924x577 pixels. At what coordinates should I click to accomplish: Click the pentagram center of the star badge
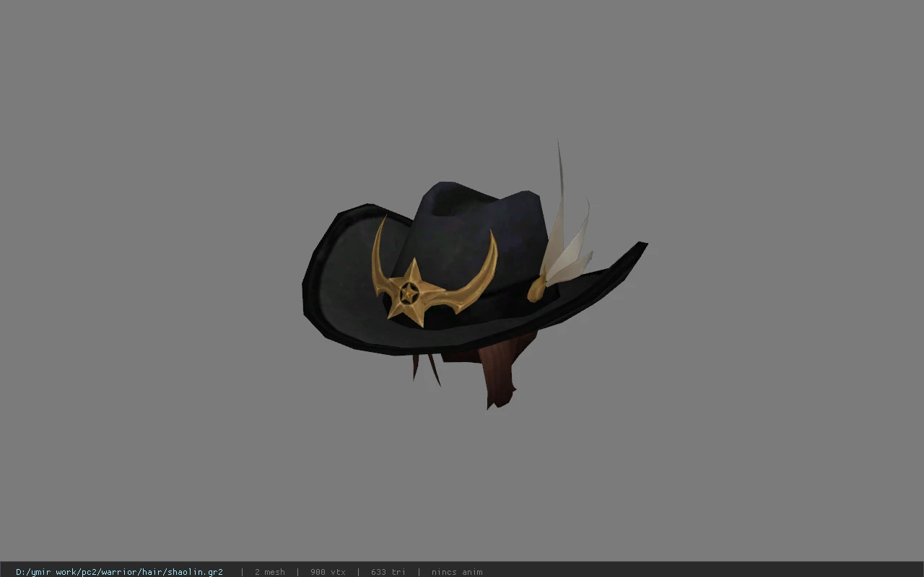pos(409,293)
